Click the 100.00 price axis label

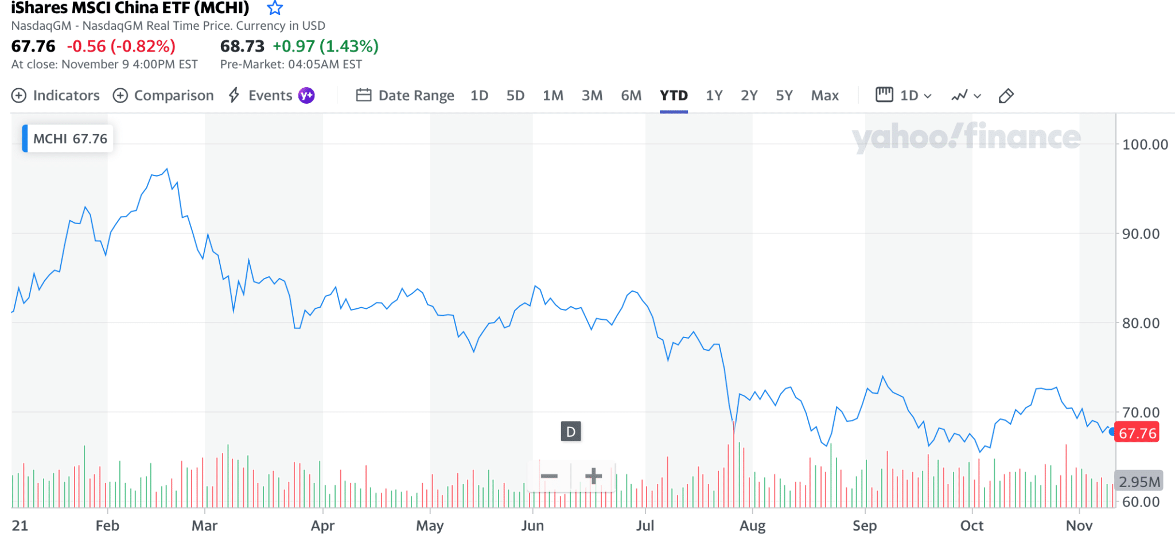pyautogui.click(x=1145, y=144)
